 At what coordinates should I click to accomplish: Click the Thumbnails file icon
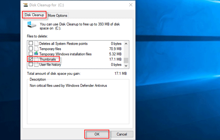(x=36, y=59)
